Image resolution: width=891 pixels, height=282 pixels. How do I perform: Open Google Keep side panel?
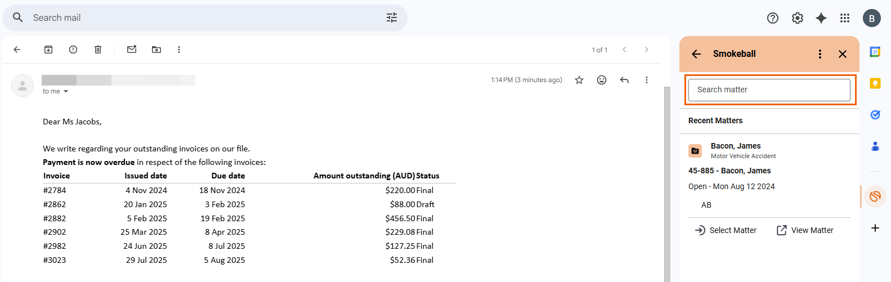coord(875,83)
